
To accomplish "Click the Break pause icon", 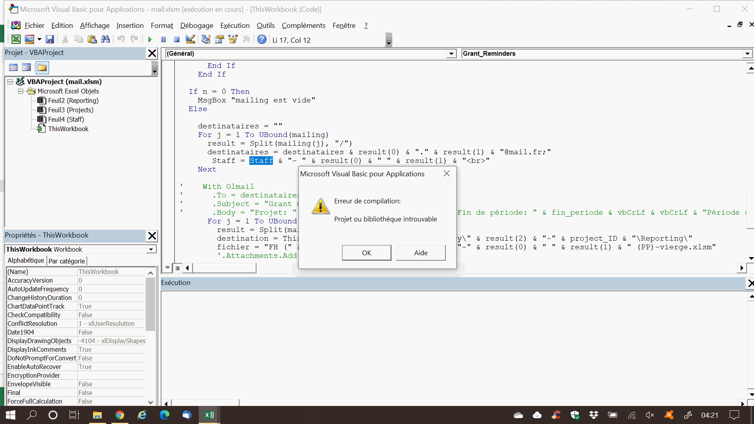I will [163, 39].
